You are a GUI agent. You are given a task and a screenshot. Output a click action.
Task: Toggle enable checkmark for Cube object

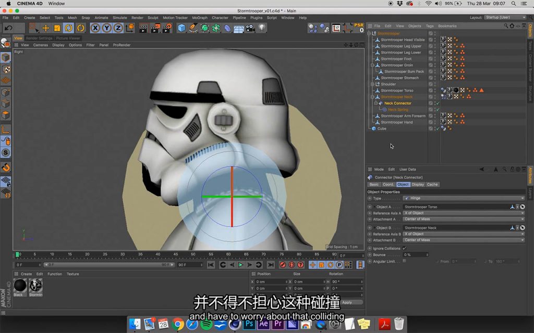pyautogui.click(x=438, y=129)
